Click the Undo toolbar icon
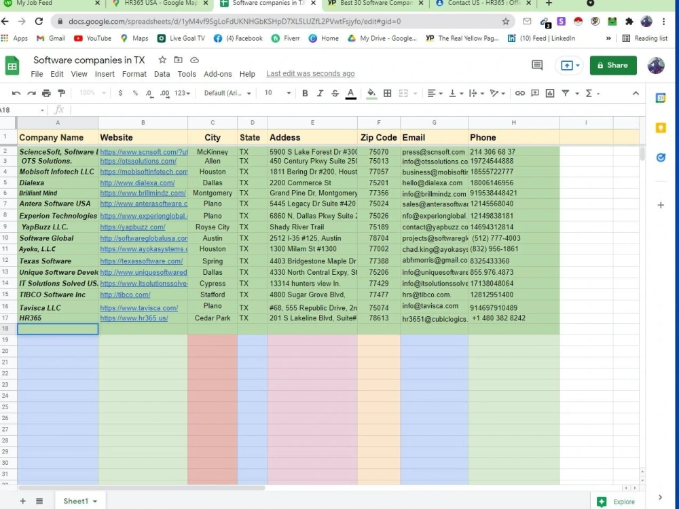Image resolution: width=679 pixels, height=509 pixels. (x=16, y=93)
